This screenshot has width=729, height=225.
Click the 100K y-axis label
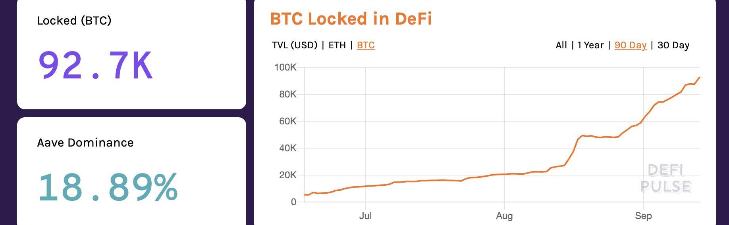pos(285,67)
